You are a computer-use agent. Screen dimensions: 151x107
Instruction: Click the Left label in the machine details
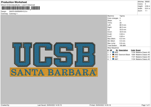[109, 25]
